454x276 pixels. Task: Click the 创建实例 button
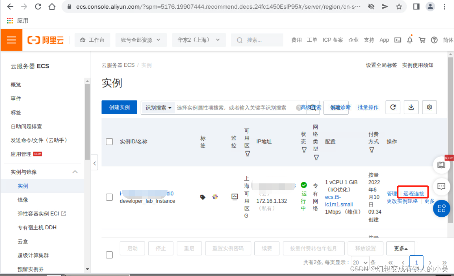pos(119,107)
